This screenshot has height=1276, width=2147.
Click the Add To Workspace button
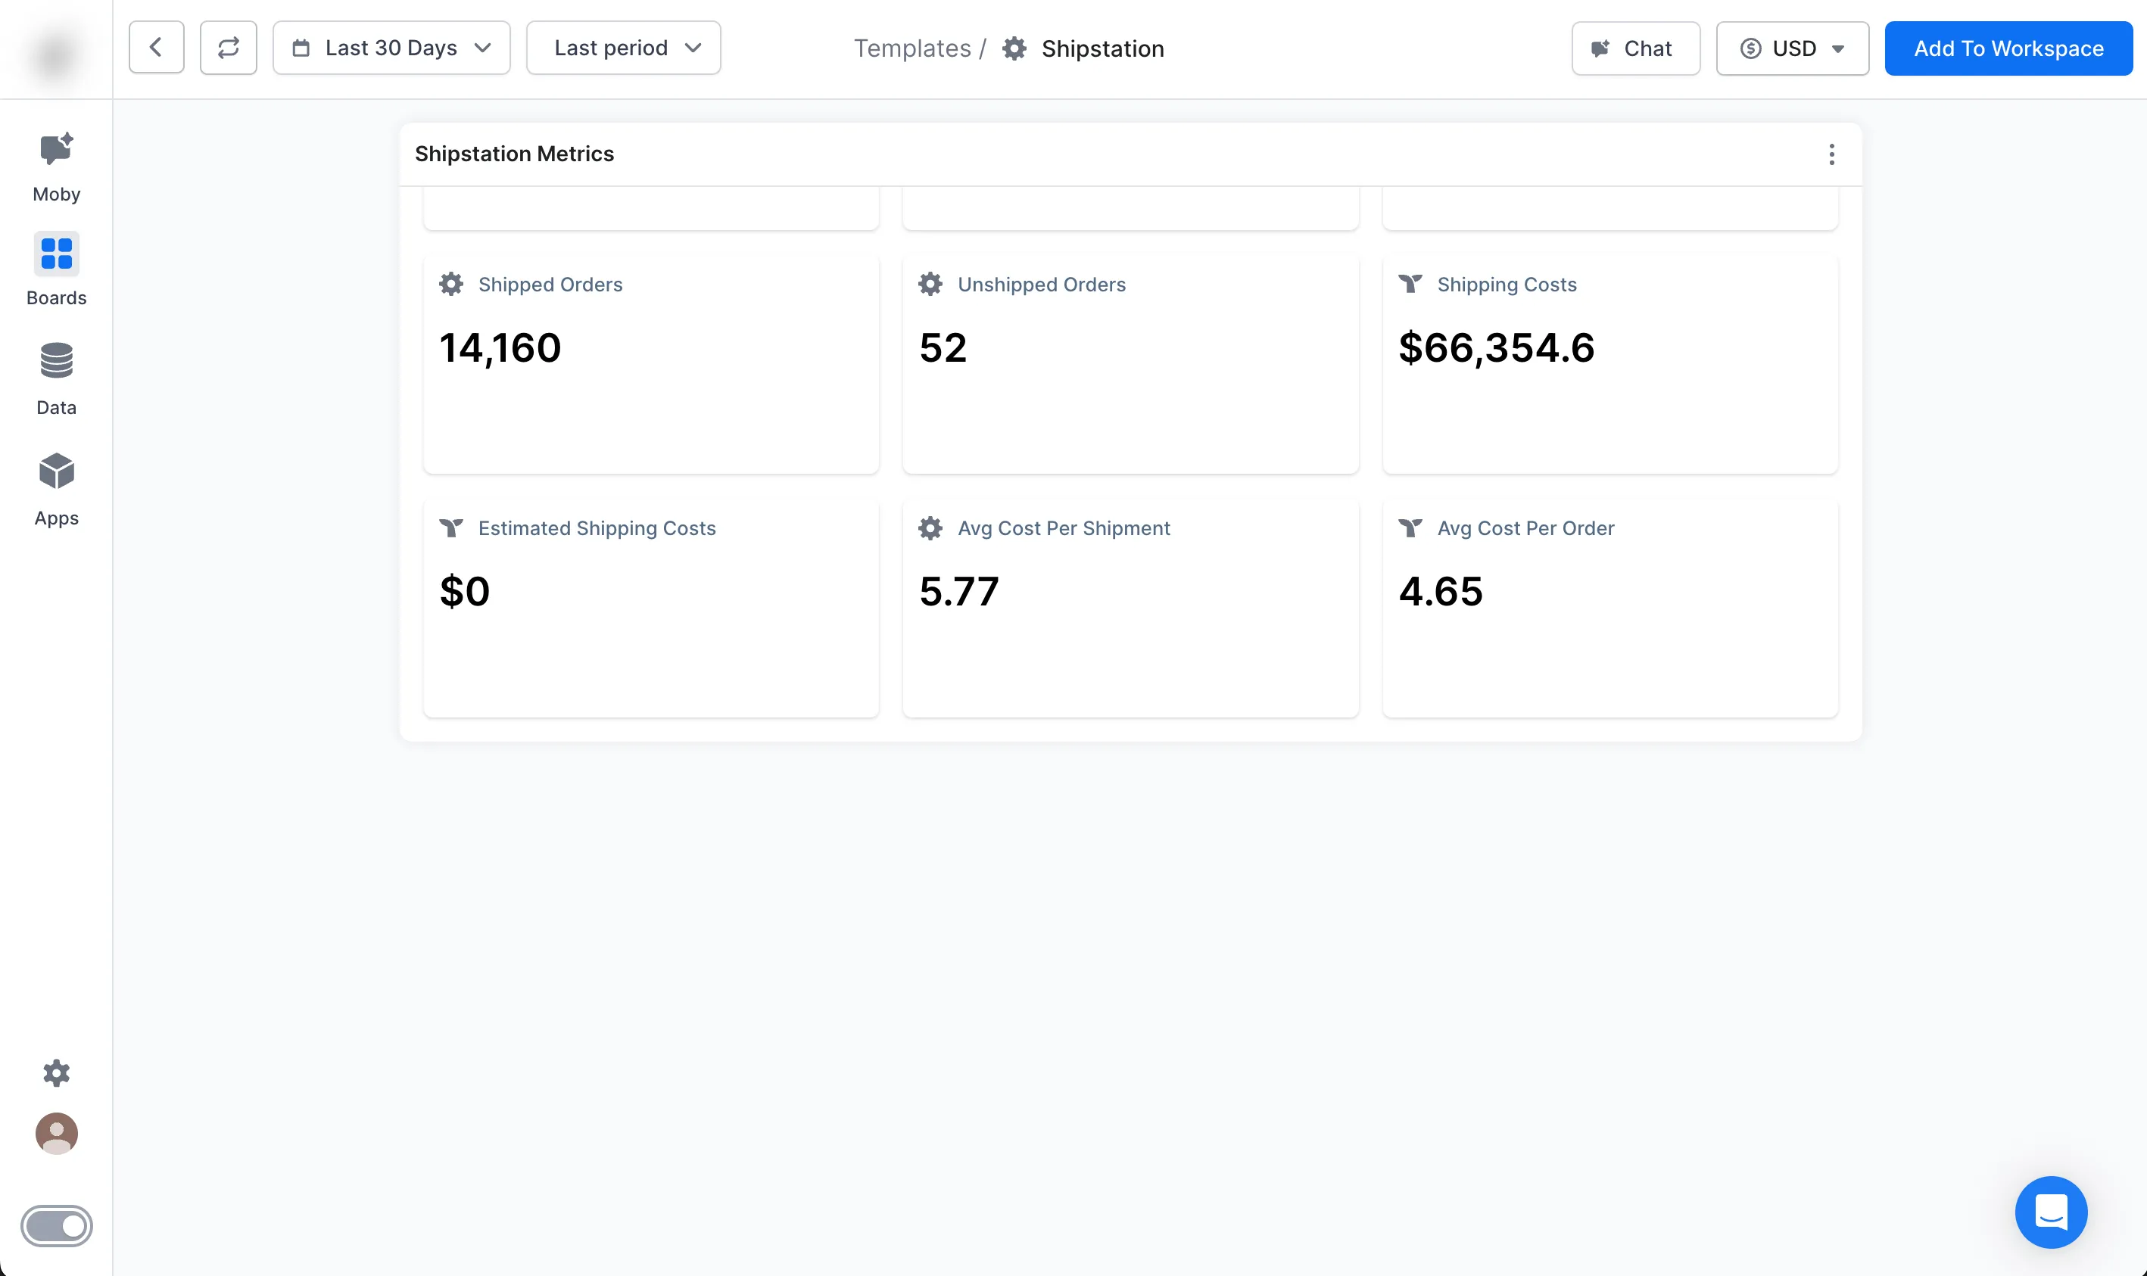pyautogui.click(x=2008, y=48)
